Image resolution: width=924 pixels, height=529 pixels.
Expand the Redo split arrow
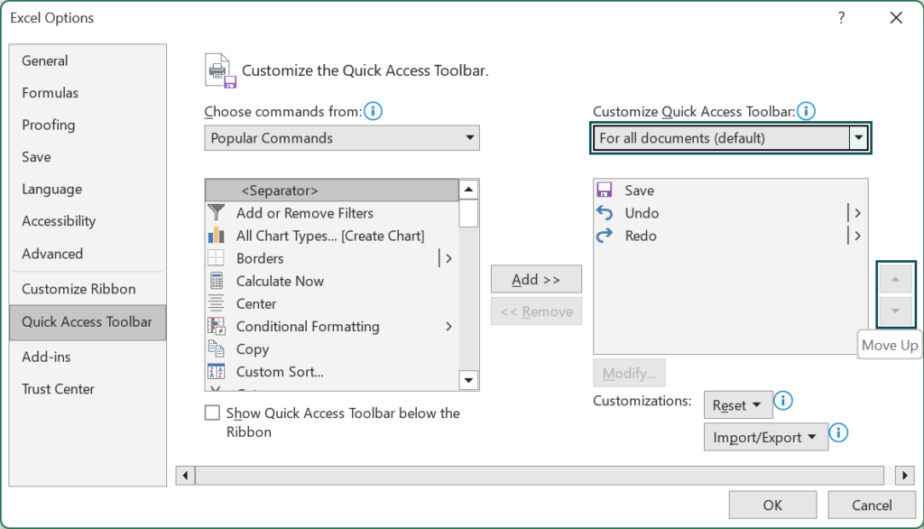click(857, 236)
